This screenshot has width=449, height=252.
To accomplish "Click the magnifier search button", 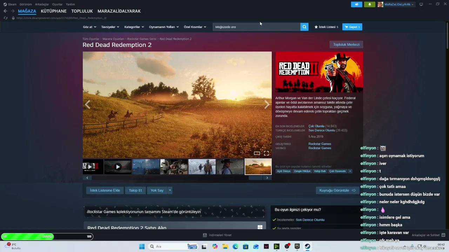I will click(304, 27).
